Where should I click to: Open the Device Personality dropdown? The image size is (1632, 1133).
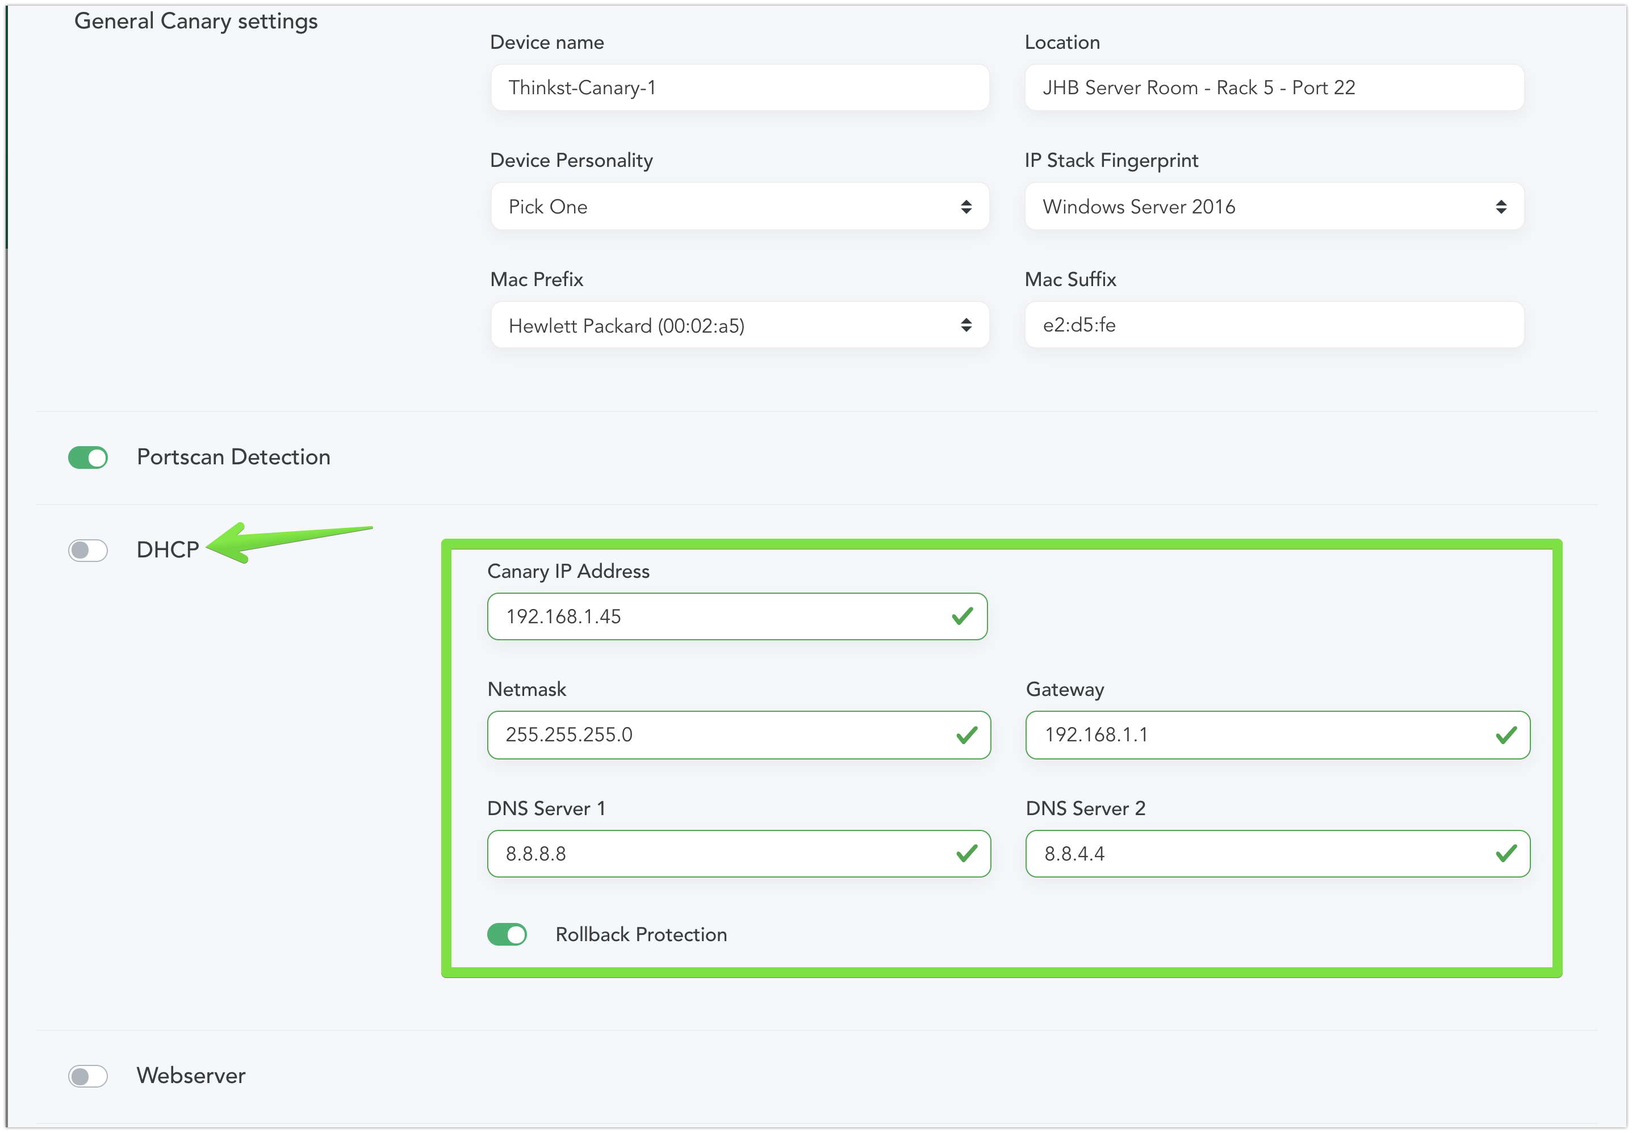(x=739, y=207)
